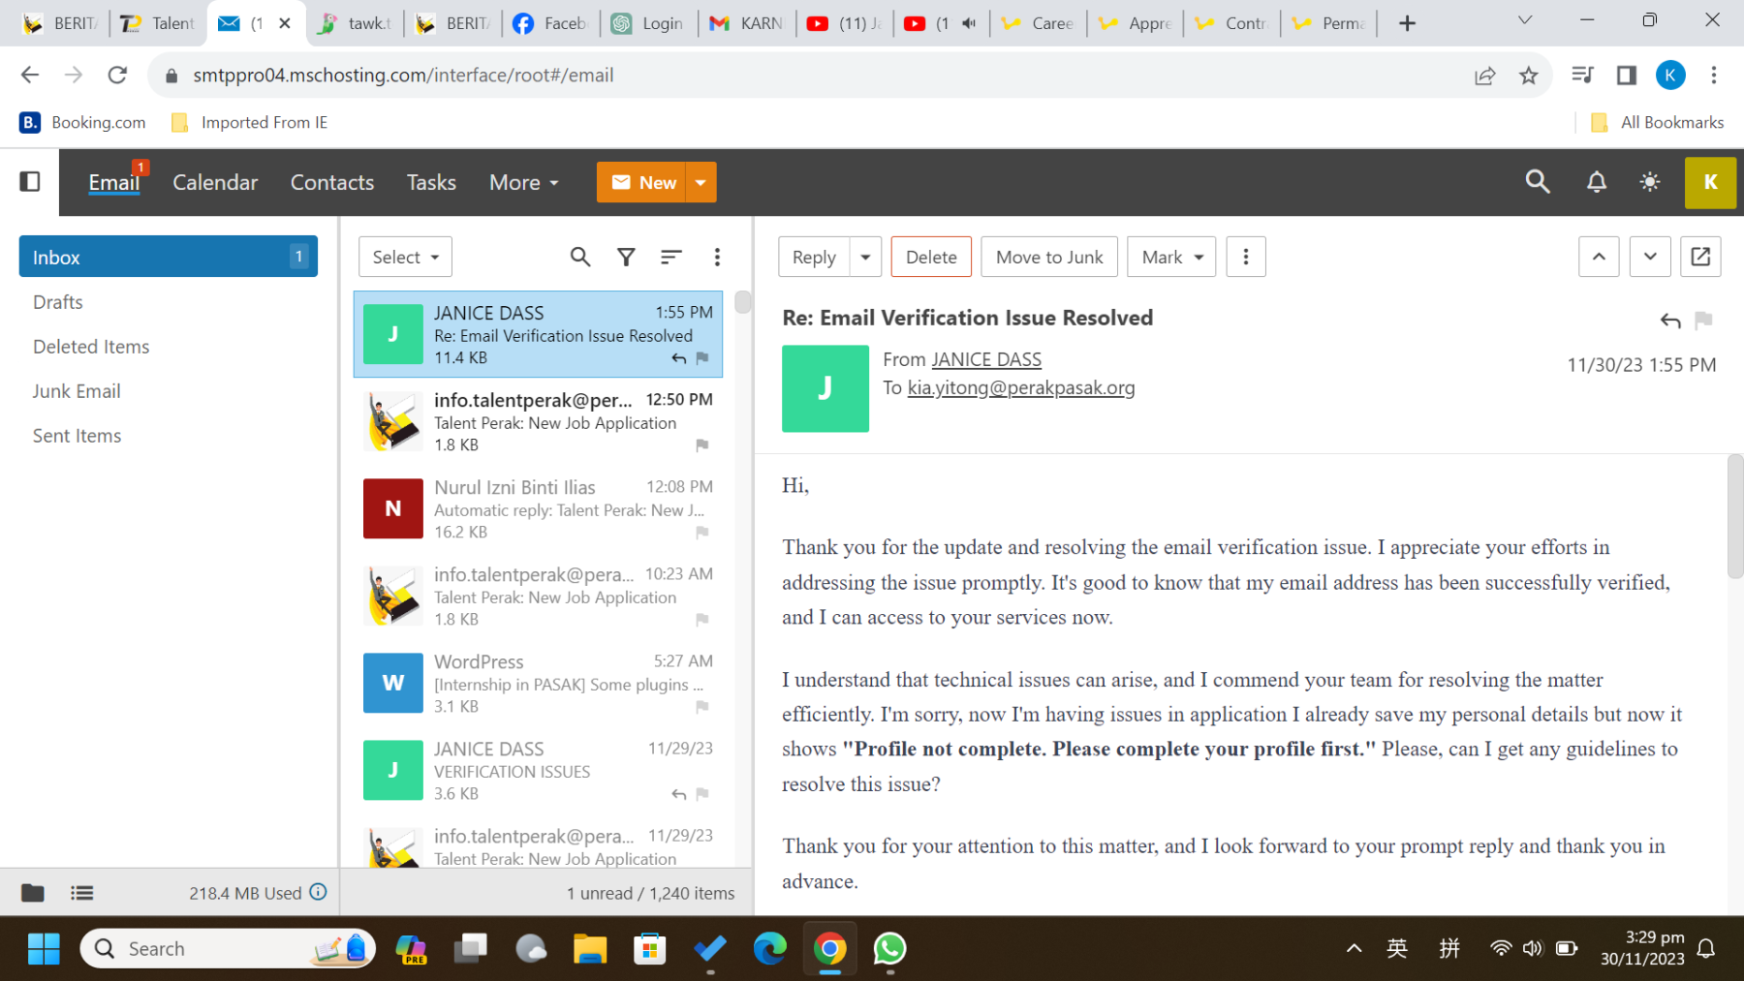Viewport: 1744px width, 981px height.
Task: Click the filter funnel icon in message list
Action: pos(626,257)
